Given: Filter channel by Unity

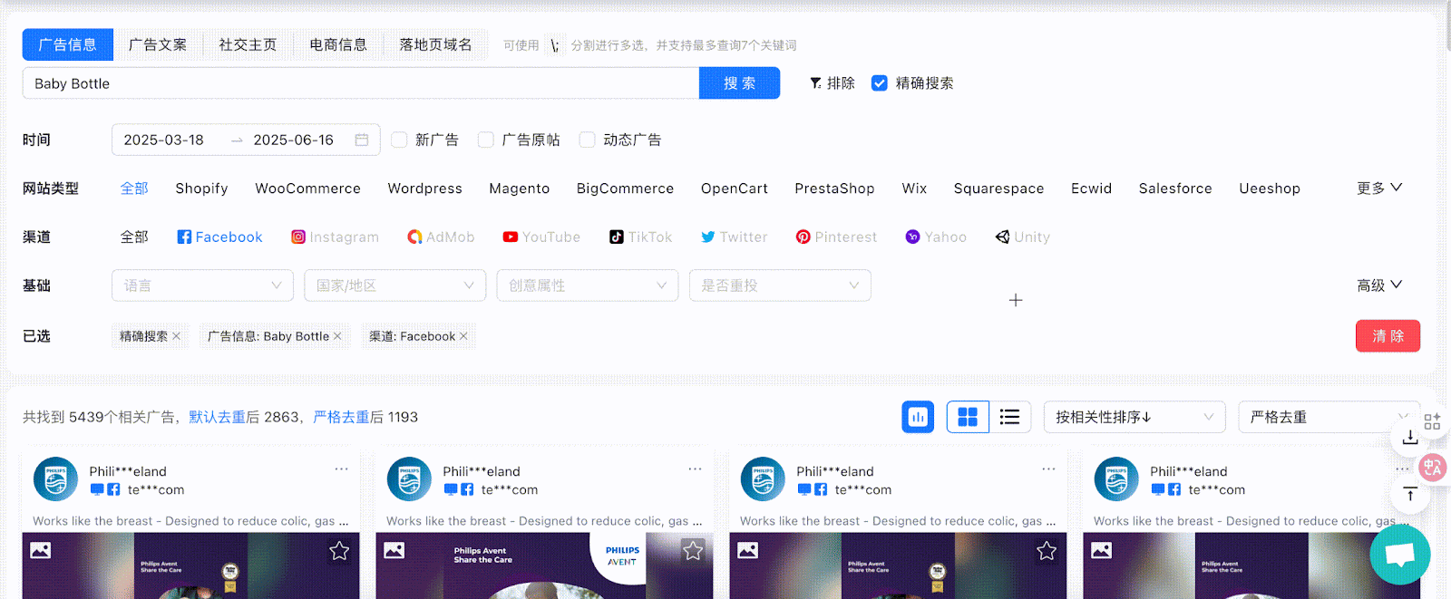Looking at the screenshot, I should tap(1023, 237).
